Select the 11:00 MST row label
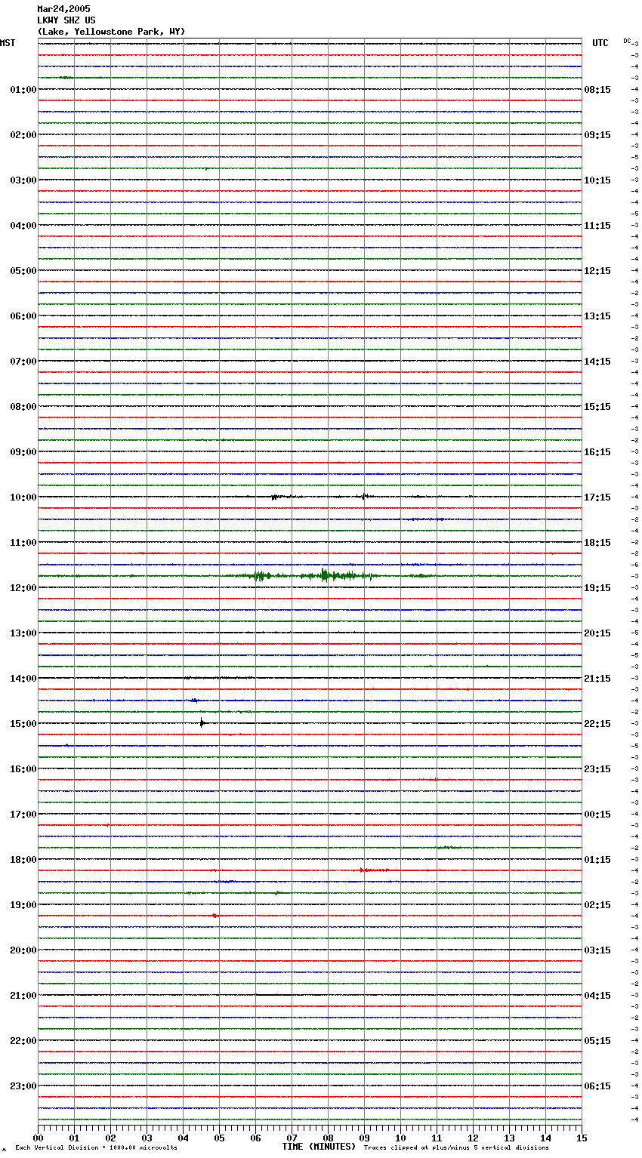Screen dimensions: 642x1158 click(23, 543)
